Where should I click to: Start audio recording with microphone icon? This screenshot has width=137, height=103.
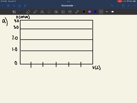(x=25, y=6)
